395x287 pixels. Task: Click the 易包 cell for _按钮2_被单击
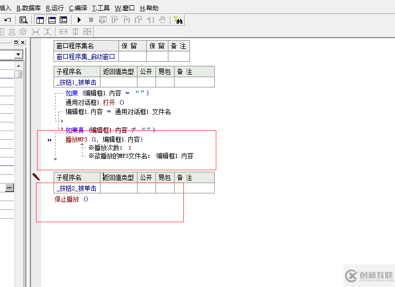click(x=165, y=188)
